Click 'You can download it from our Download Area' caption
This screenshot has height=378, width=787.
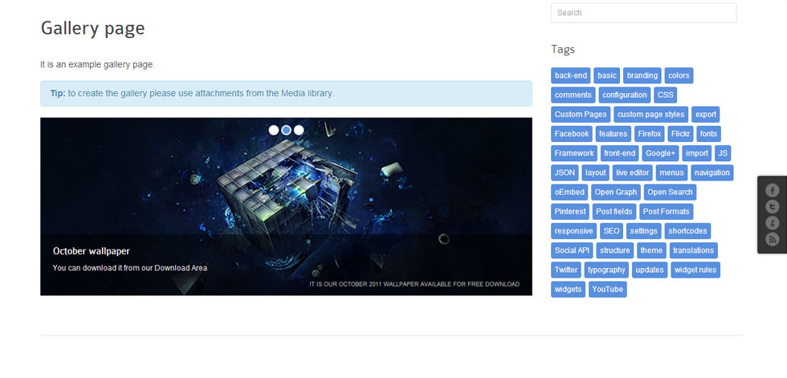(x=130, y=268)
